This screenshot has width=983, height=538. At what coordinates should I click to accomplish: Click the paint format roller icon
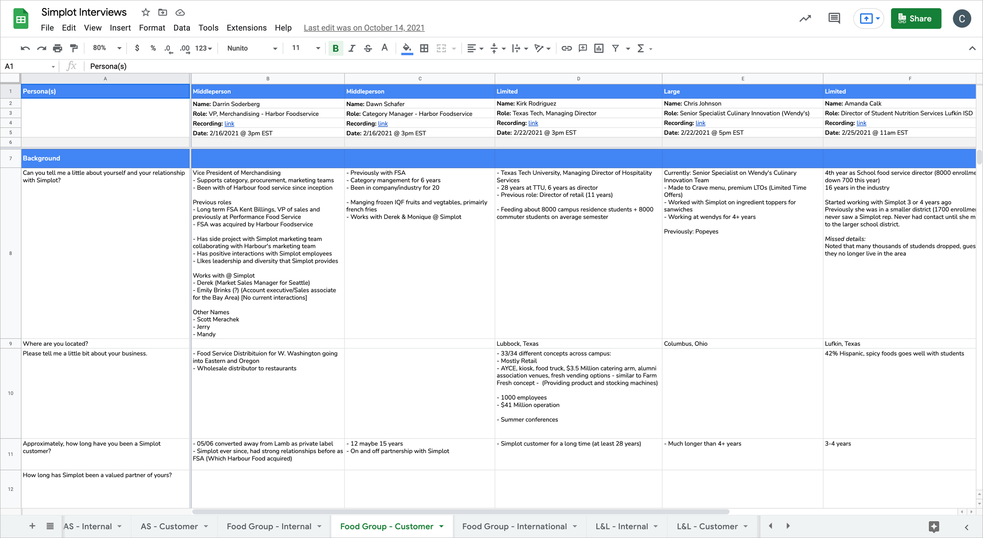point(74,48)
